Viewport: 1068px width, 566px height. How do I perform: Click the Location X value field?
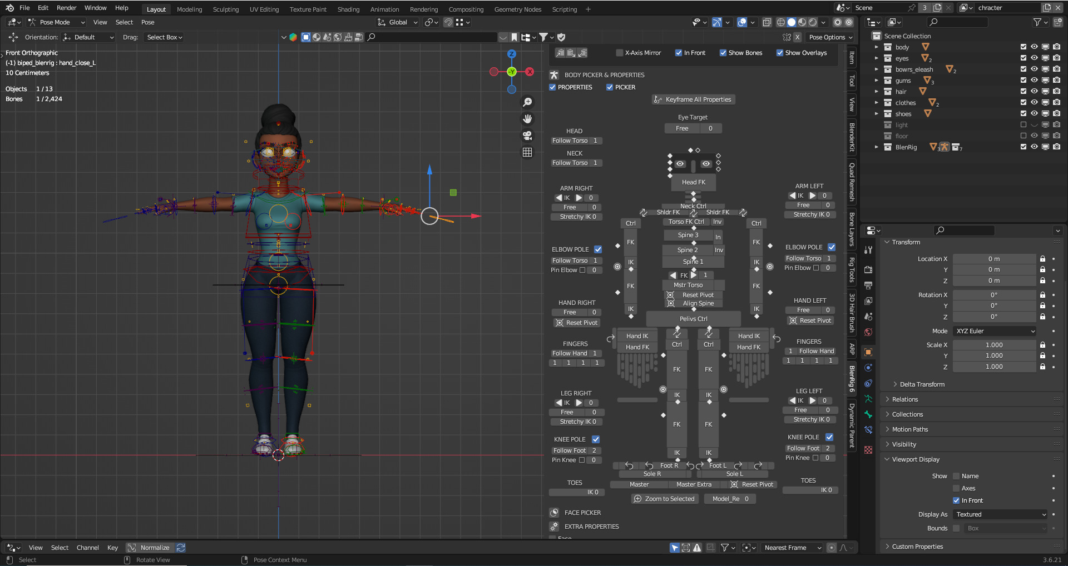click(x=994, y=259)
